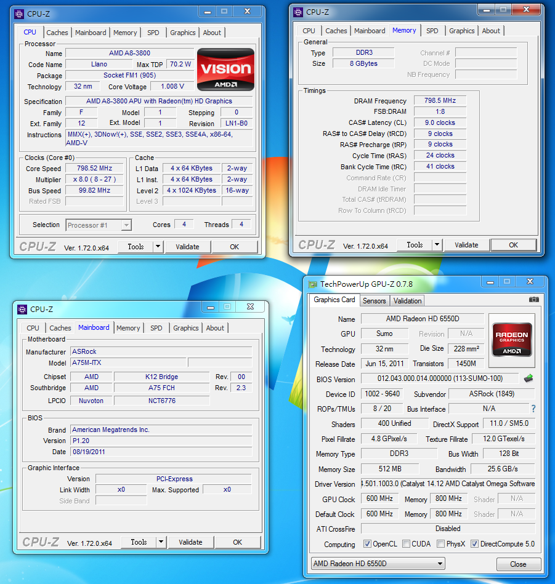555x584 pixels.
Task: Tick the PhysX checkbox
Action: tap(440, 544)
